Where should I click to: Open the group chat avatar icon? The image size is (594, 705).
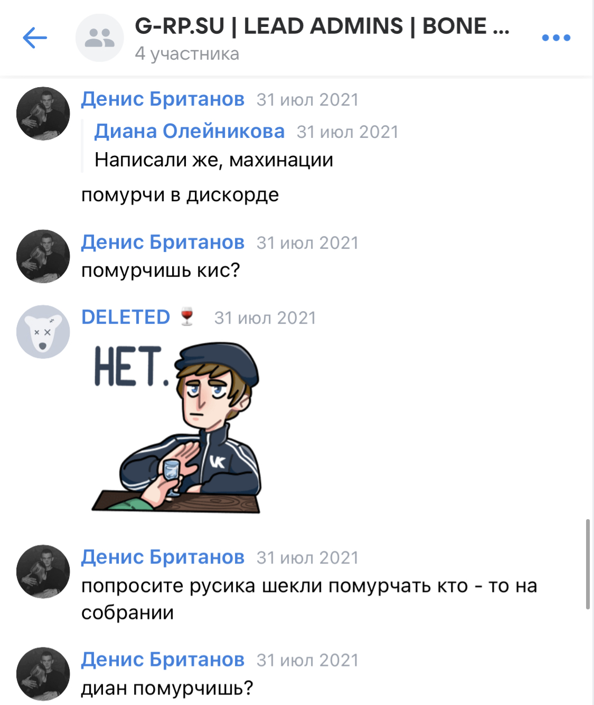[99, 37]
